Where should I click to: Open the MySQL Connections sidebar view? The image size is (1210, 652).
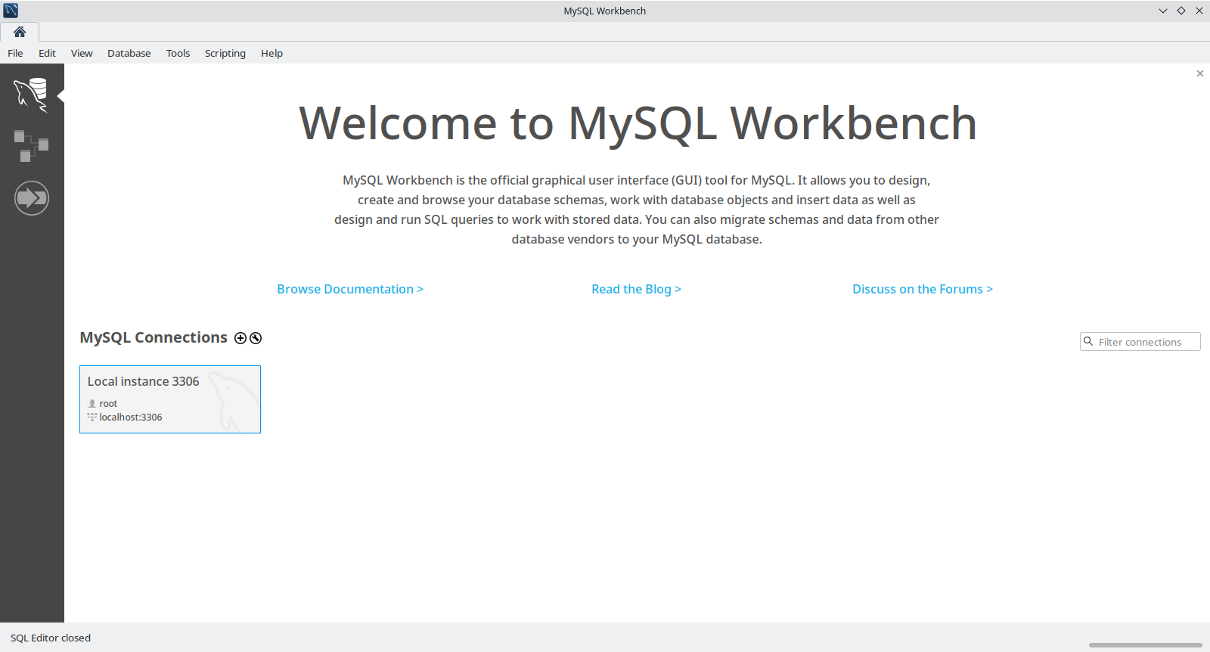point(31,95)
